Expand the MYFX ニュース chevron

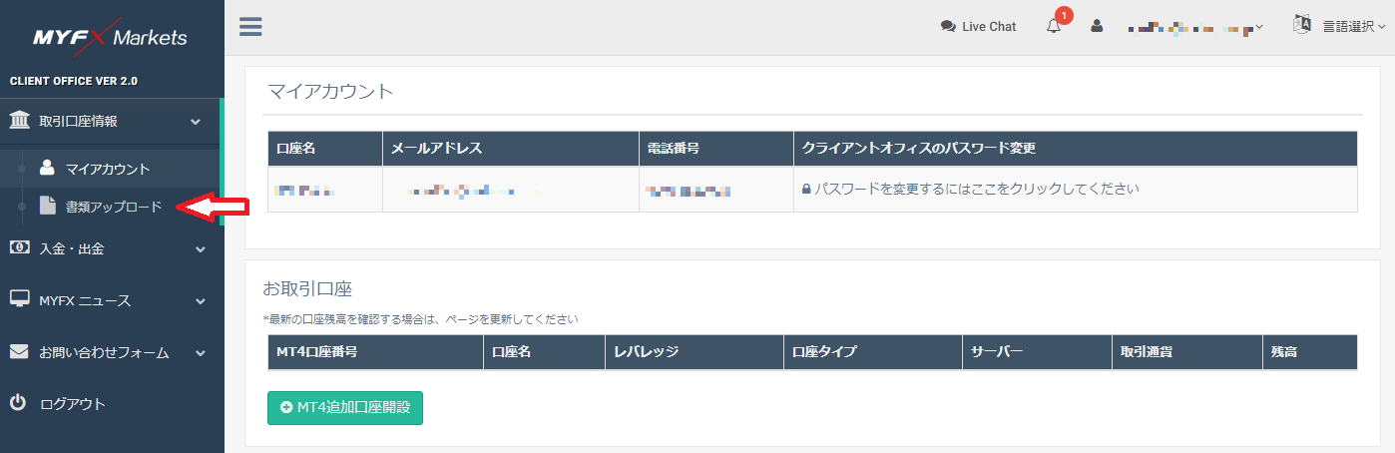coord(201,301)
